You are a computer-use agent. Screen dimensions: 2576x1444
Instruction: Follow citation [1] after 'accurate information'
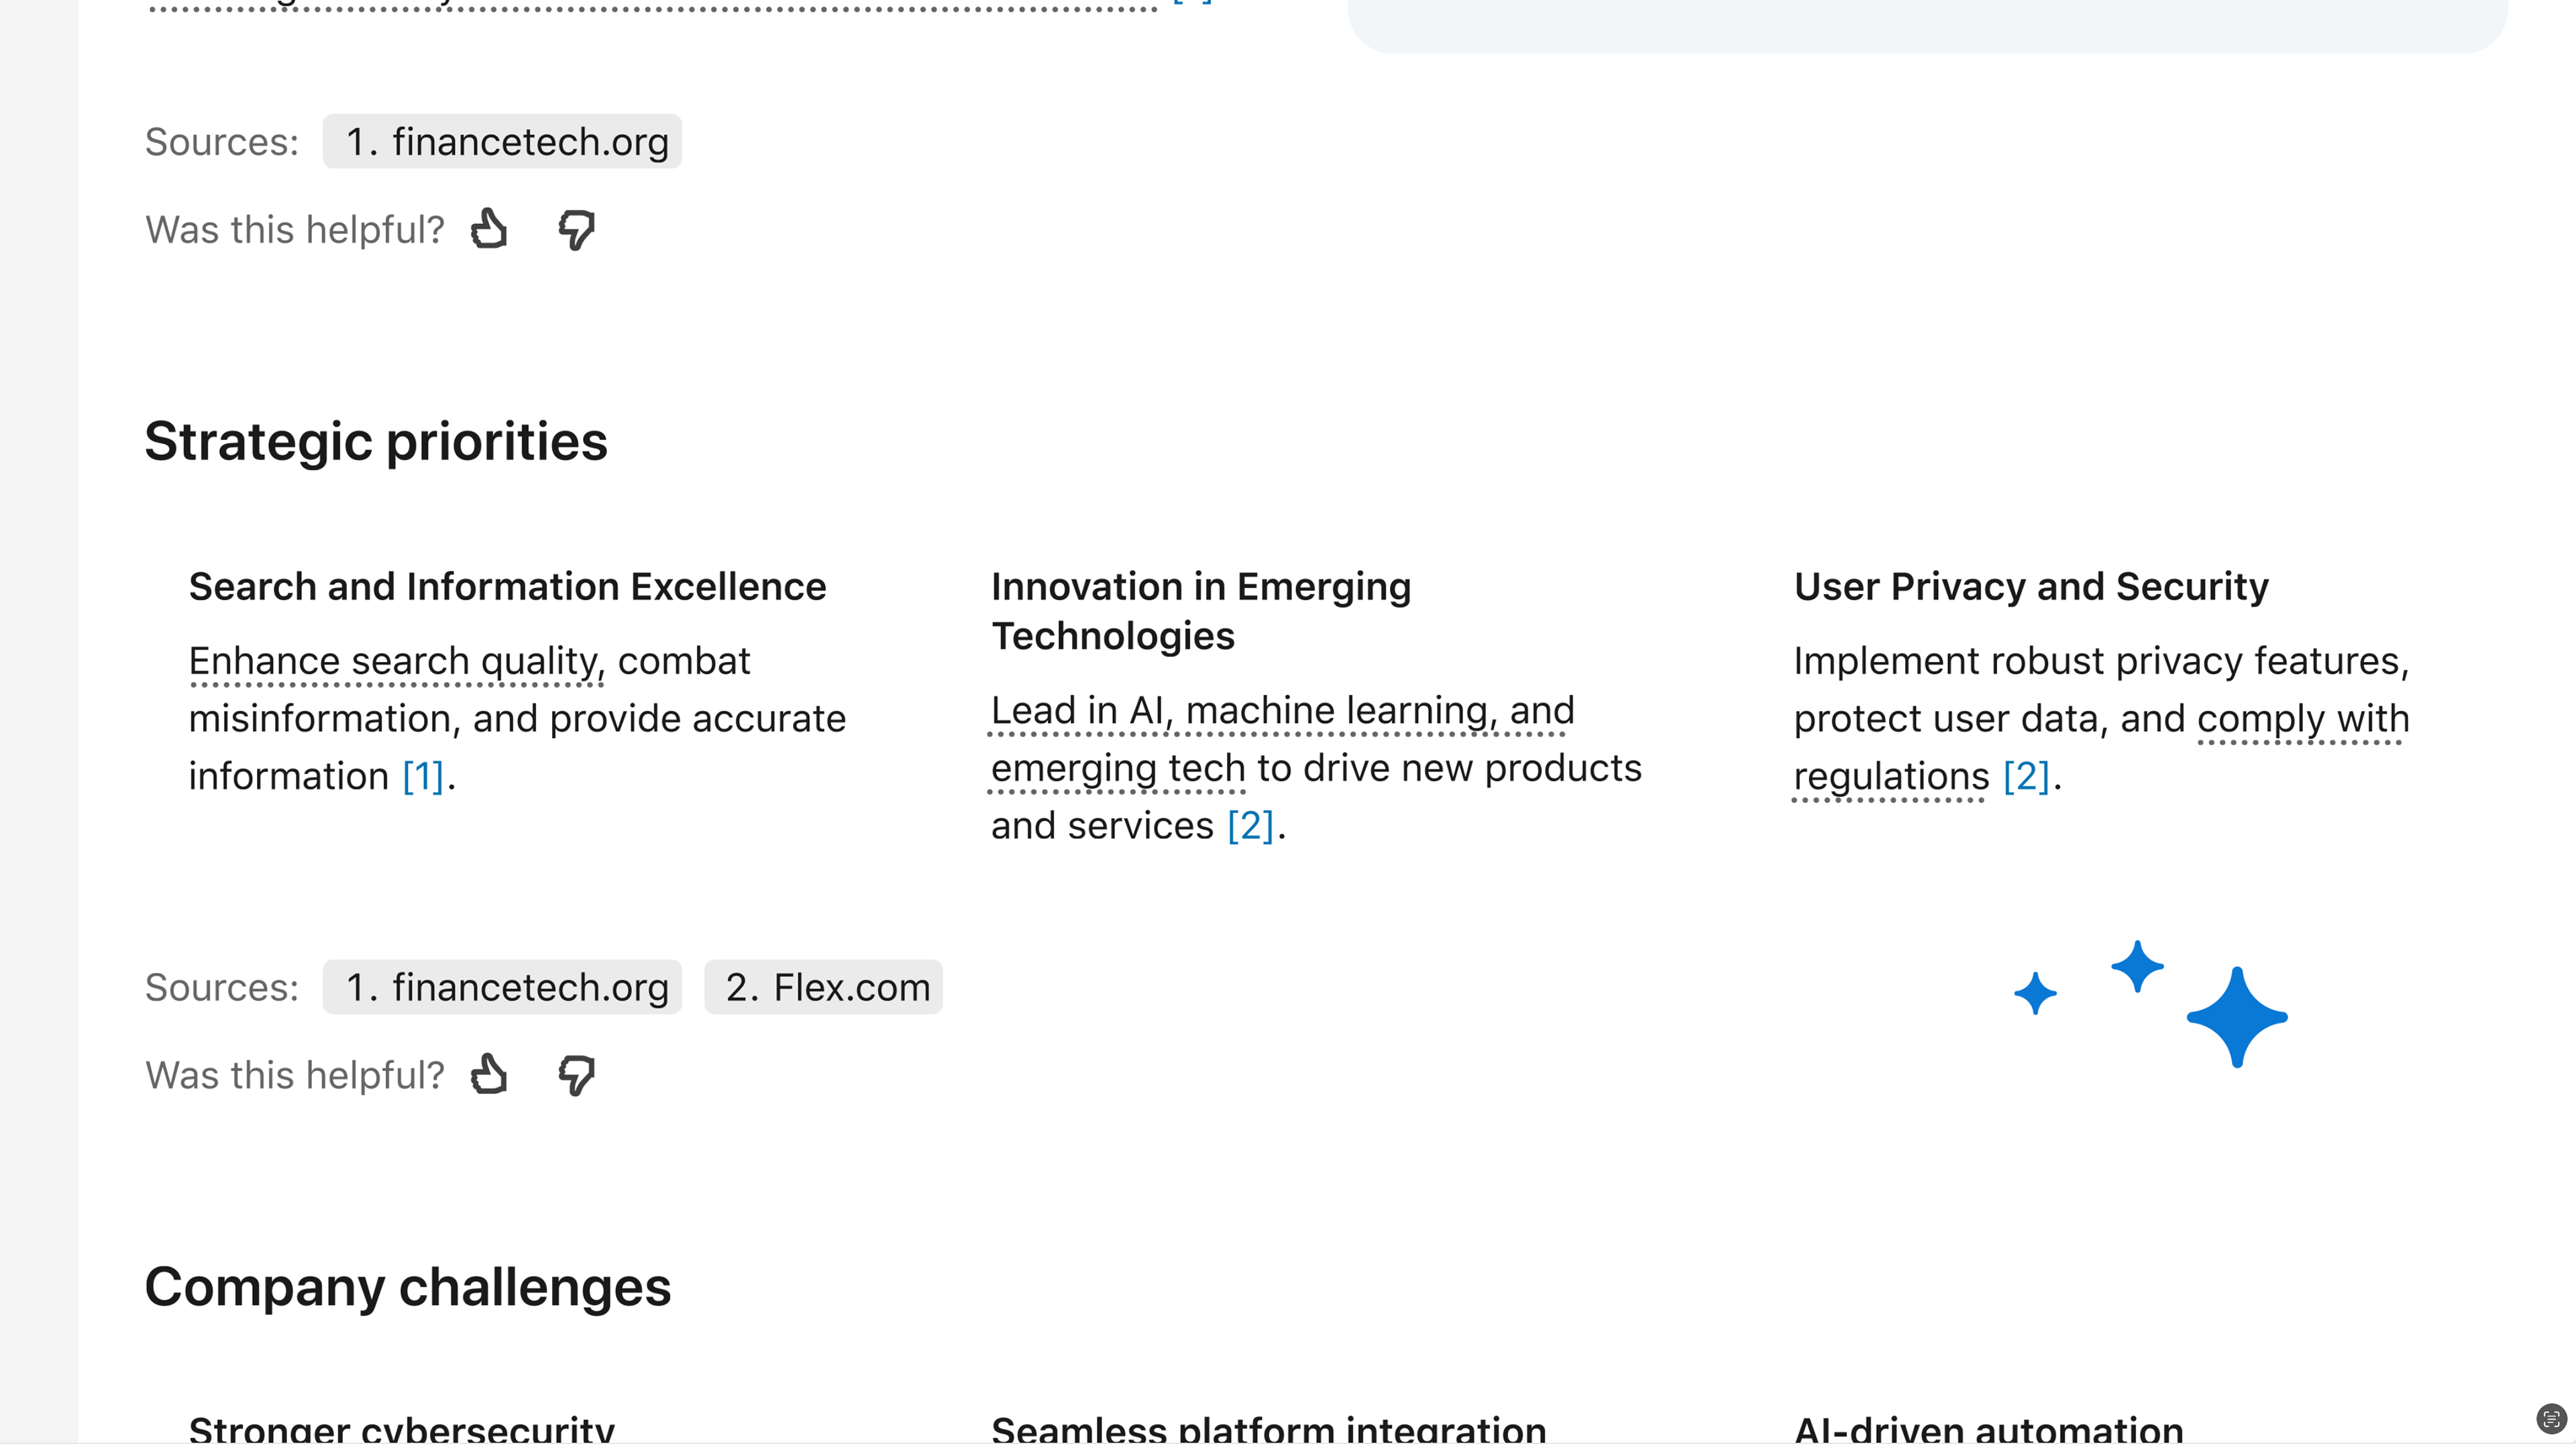(x=423, y=777)
